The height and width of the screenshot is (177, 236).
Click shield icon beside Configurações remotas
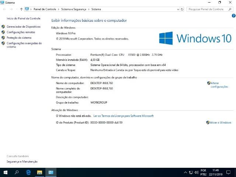(3, 32)
